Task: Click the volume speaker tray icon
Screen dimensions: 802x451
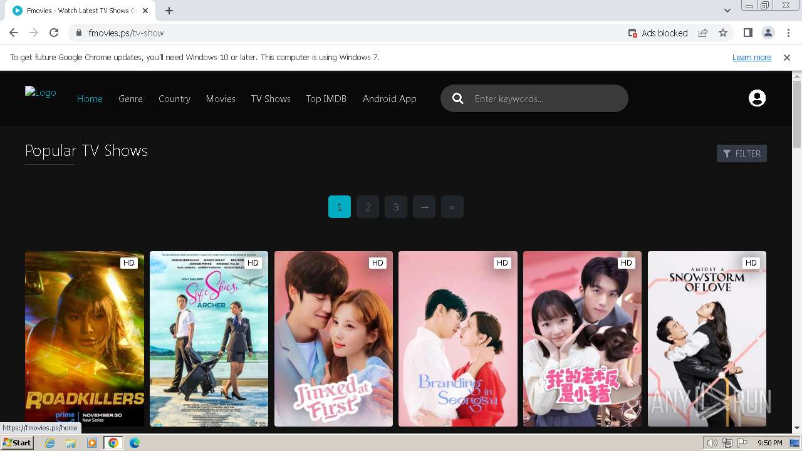Action: pyautogui.click(x=712, y=443)
